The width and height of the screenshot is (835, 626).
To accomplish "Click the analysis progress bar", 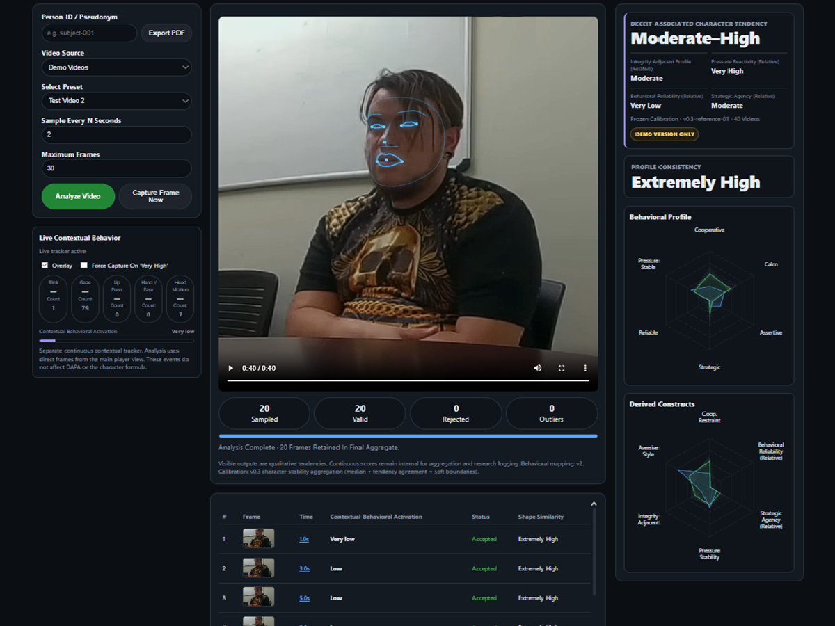I will point(408,436).
